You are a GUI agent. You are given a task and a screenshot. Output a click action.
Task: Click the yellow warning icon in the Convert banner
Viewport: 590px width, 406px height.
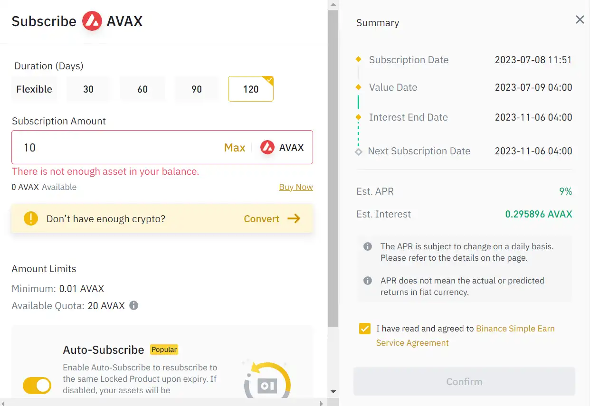(x=31, y=218)
